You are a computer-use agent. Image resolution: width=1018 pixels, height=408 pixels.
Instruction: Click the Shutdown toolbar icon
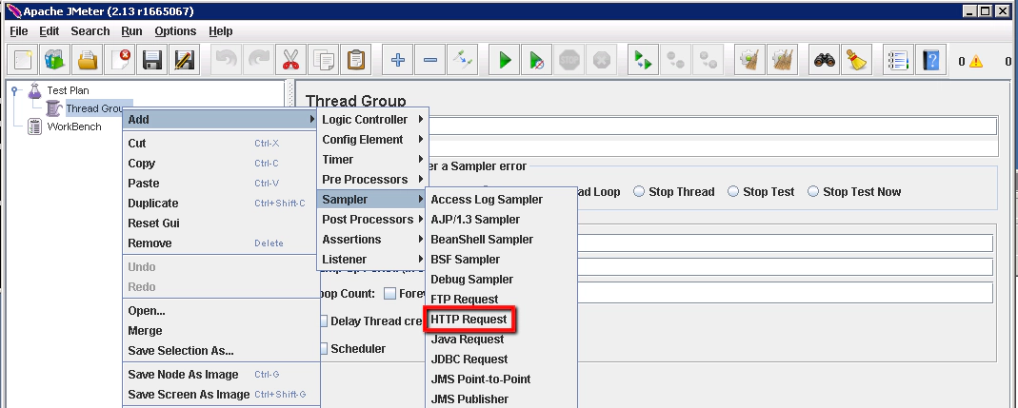pyautogui.click(x=602, y=60)
